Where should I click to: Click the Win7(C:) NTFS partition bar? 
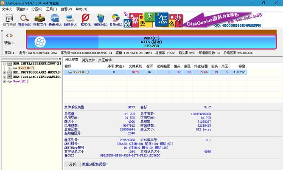151,42
